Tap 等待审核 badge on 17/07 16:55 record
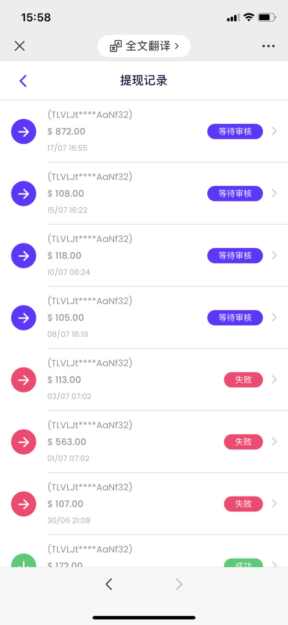Image resolution: width=288 pixels, height=625 pixels. (235, 131)
